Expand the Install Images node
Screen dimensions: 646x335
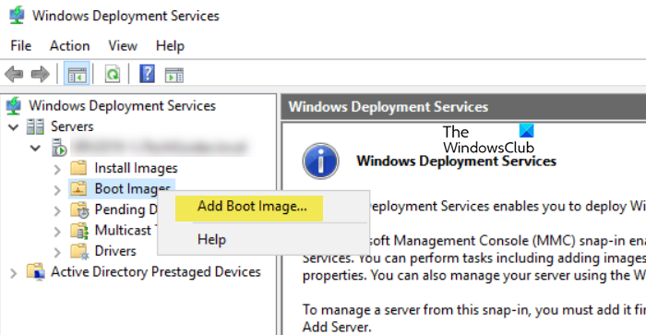pyautogui.click(x=57, y=169)
